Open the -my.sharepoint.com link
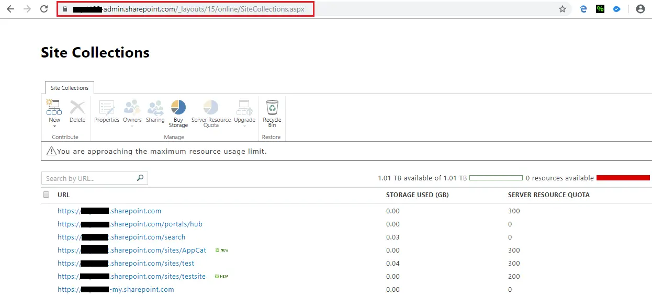652x297 pixels. click(116, 289)
